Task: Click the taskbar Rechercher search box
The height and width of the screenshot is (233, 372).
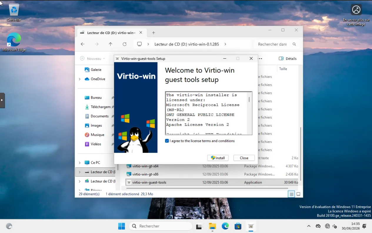Action: pyautogui.click(x=161, y=226)
